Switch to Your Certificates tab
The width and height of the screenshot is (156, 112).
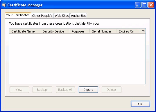(x=18, y=15)
